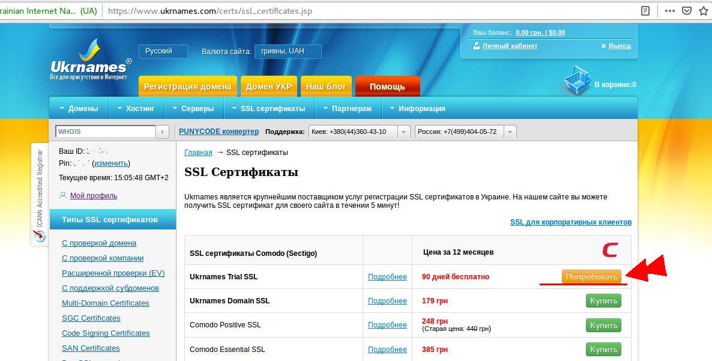Expand the Домены menu

pos(79,109)
